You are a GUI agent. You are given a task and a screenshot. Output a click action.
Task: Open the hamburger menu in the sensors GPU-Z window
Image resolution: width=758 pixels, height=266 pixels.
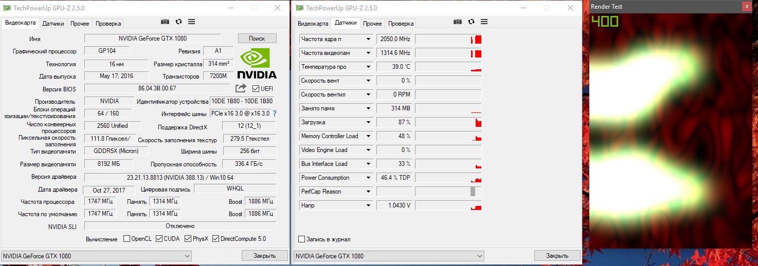click(x=484, y=22)
